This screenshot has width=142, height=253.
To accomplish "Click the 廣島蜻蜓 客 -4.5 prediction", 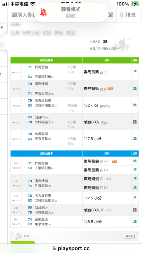I will click(97, 179).
